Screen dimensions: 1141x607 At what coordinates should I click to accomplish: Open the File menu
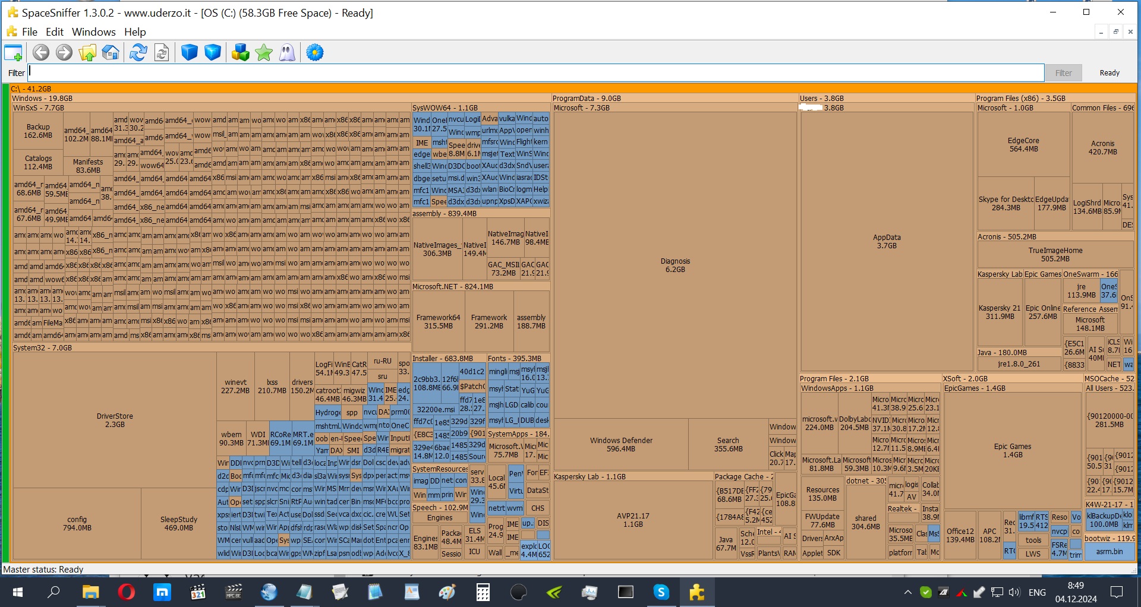(x=30, y=32)
